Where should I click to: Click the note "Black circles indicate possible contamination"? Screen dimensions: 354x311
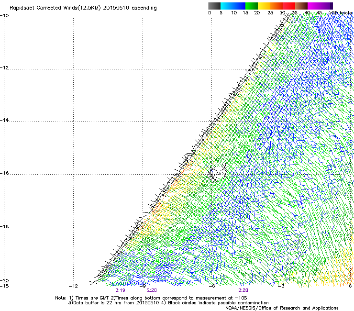(218, 303)
